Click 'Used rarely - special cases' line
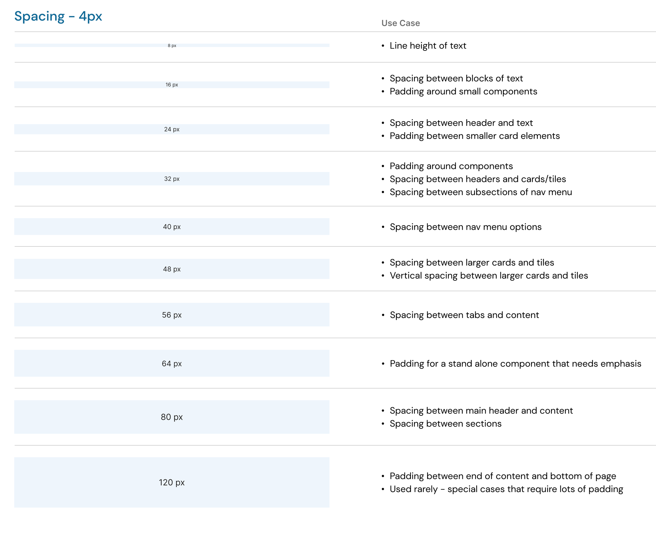 (506, 489)
